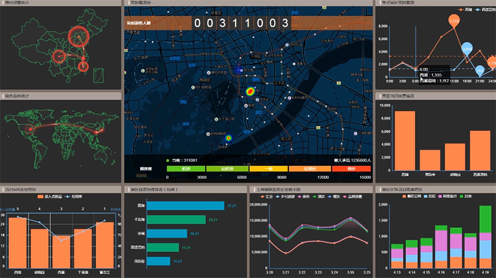Click the green dot beside current count 311081
Viewport: 496px width, 278px height.
(167, 160)
